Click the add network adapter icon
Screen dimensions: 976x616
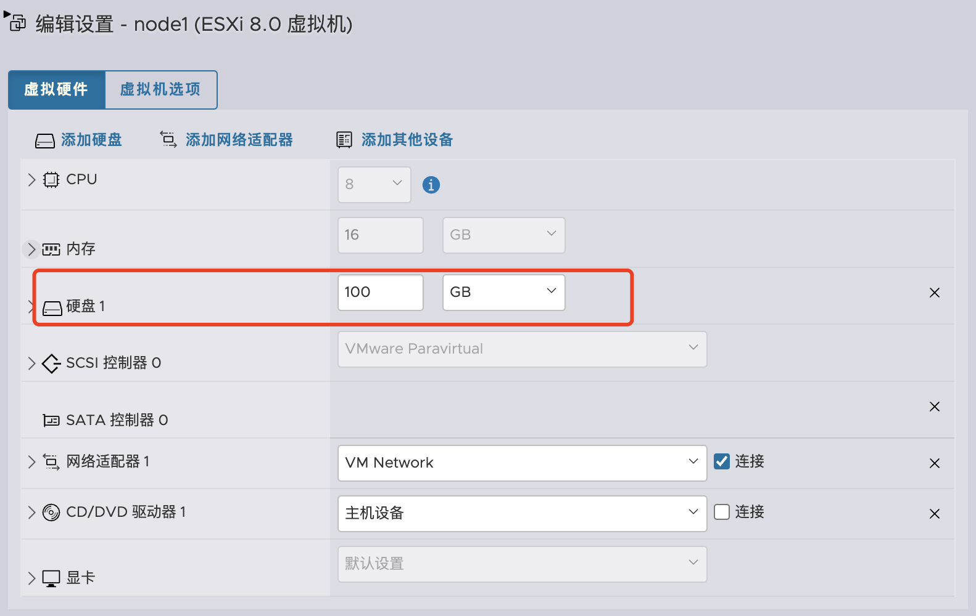coord(168,139)
